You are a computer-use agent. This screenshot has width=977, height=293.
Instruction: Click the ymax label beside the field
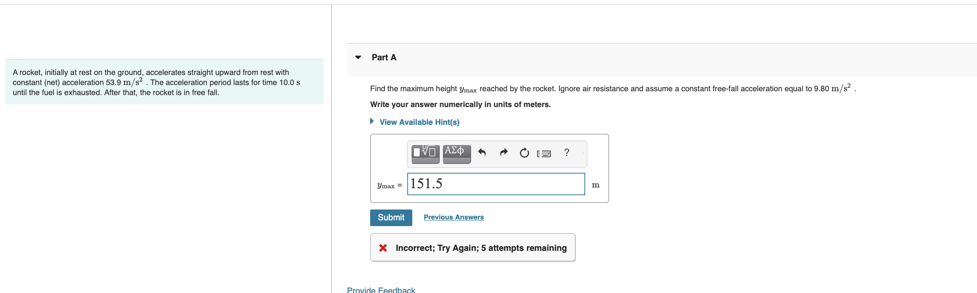point(386,186)
